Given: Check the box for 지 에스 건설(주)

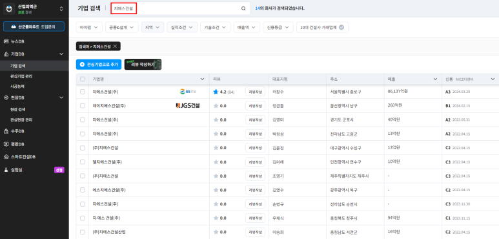Looking at the screenshot, I should click(83, 218).
